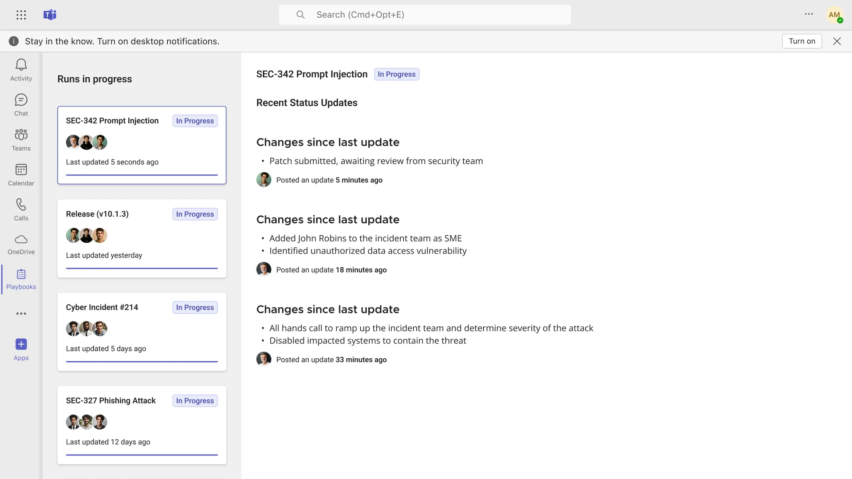Open the SEC-327 Phishing Attack card
Image resolution: width=852 pixels, height=479 pixels.
[x=142, y=425]
